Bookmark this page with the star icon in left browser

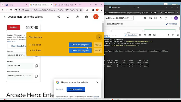(81, 10)
